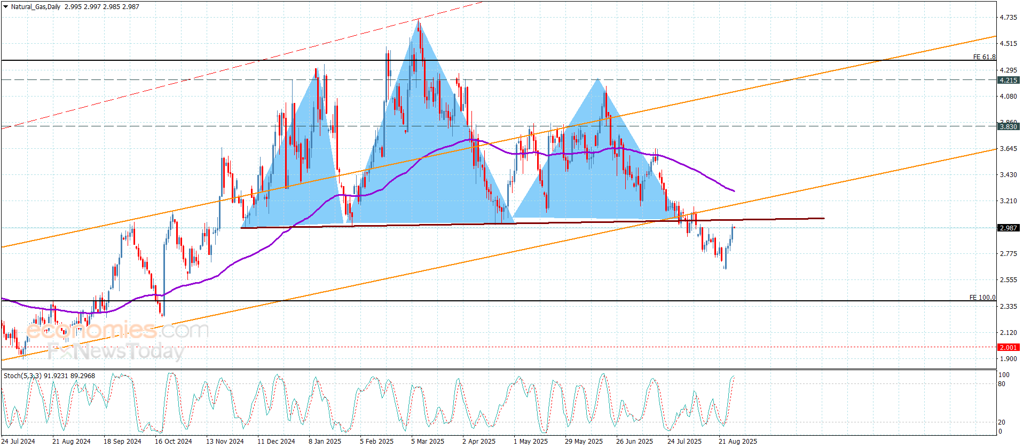
Task: Select the FE 100.0 Fibonacci label
Action: (982, 297)
